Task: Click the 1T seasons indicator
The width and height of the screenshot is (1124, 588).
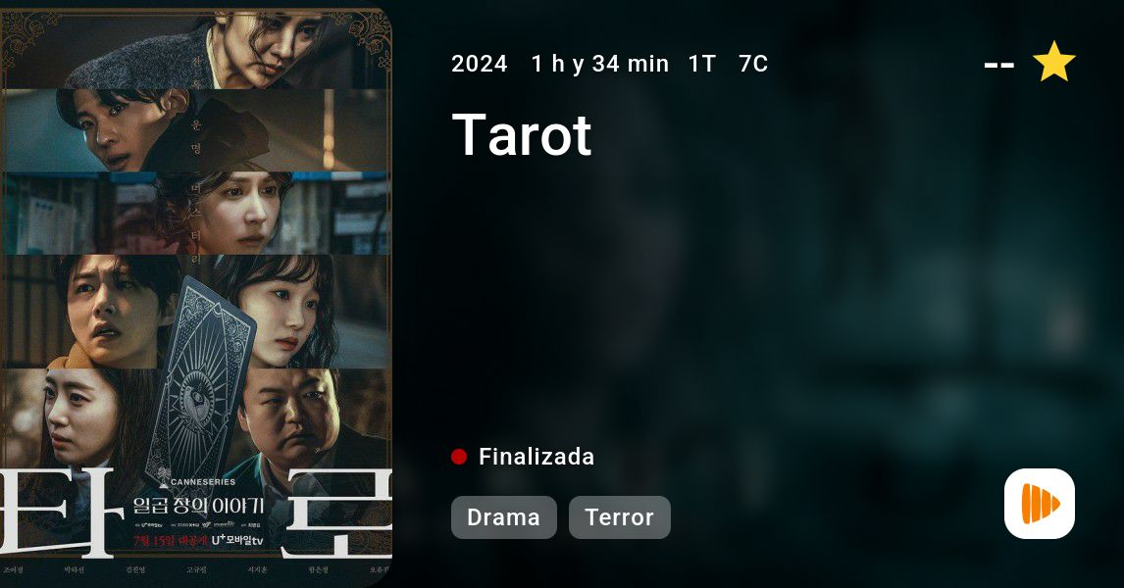Action: tap(702, 64)
